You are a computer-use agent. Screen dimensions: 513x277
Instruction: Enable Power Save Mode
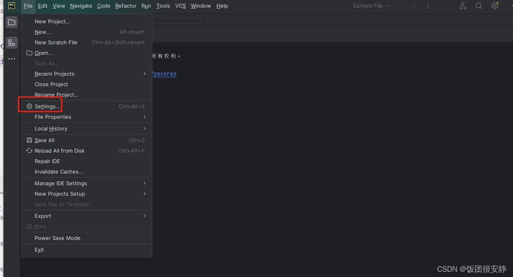57,238
